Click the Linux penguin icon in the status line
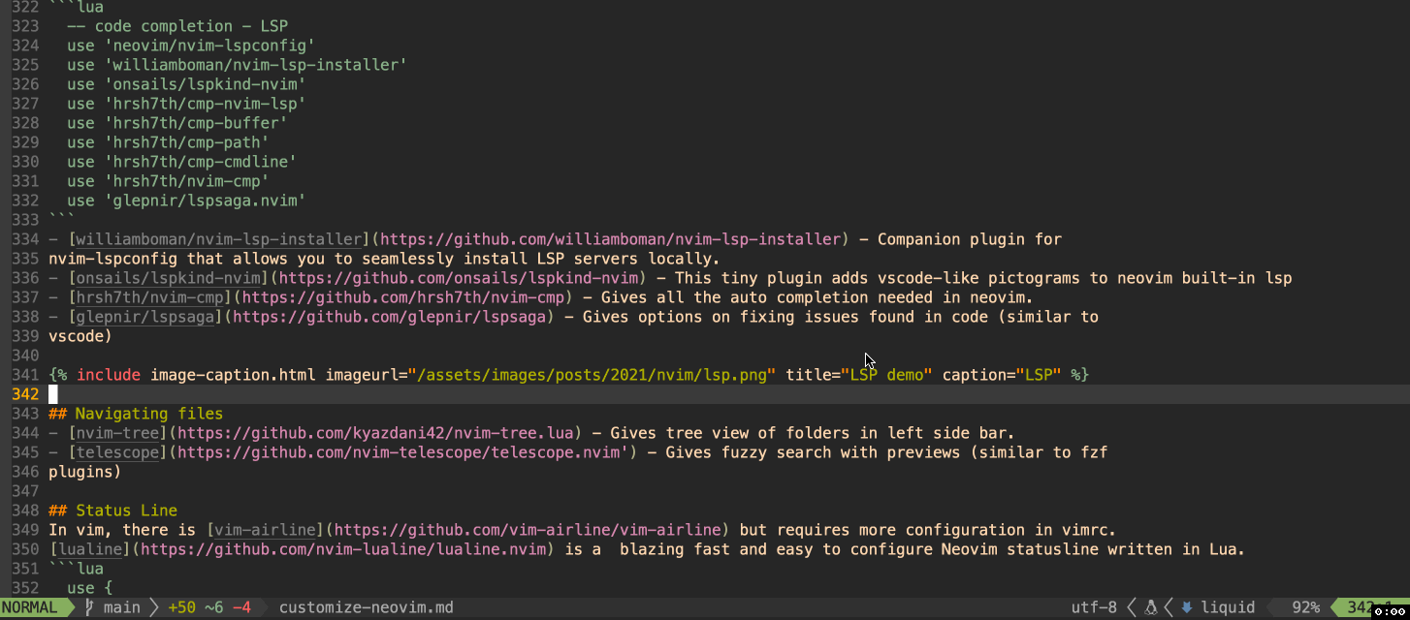This screenshot has height=620, width=1410. (1152, 608)
